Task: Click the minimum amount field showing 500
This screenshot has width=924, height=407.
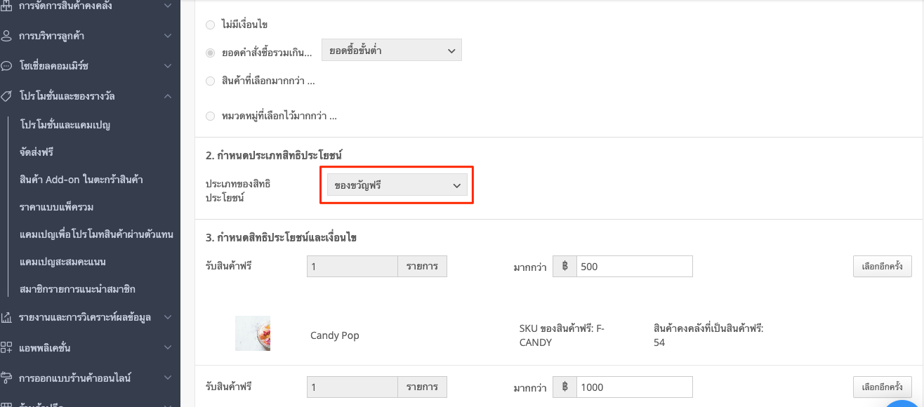Action: tap(634, 267)
